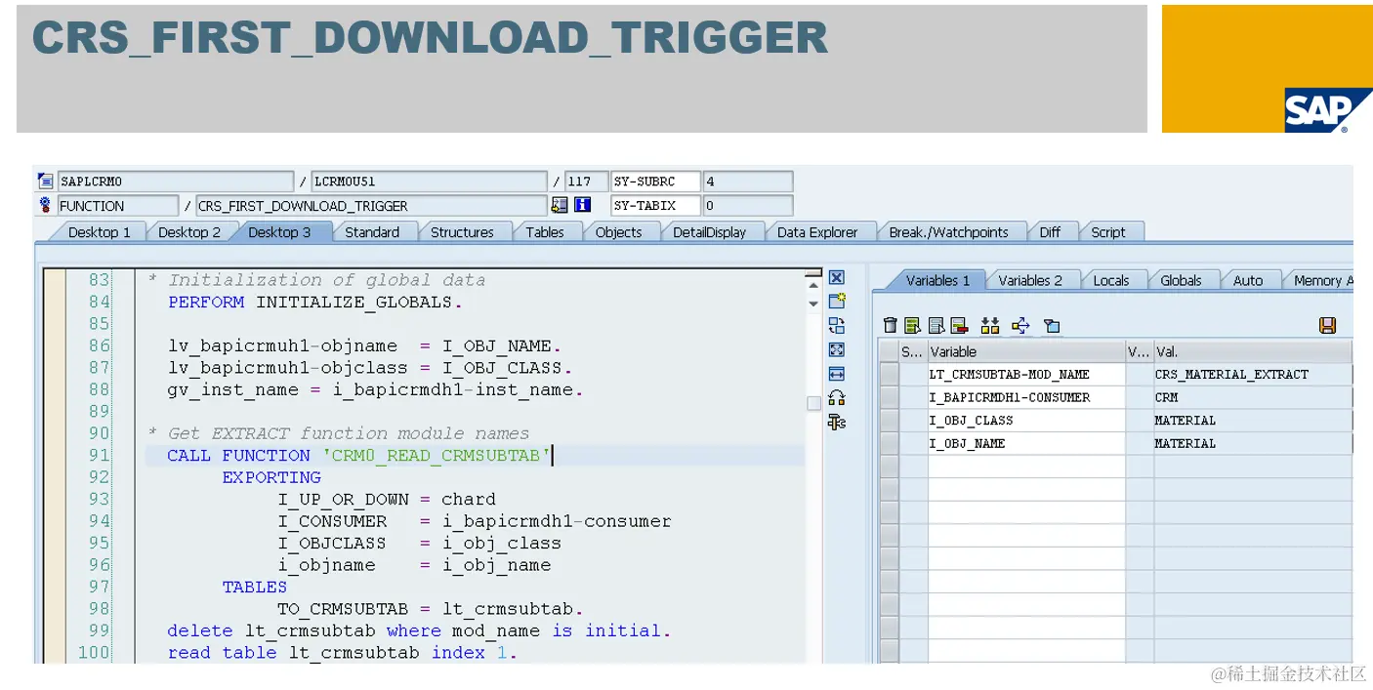
Task: Click the sheet icon with red minus
Action: pos(959,326)
